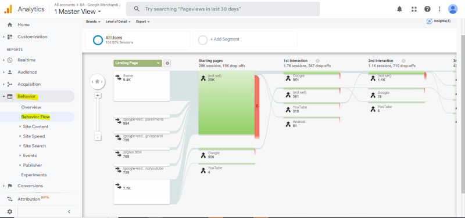
Task: Open the Google apps grid icon
Action: [414, 9]
